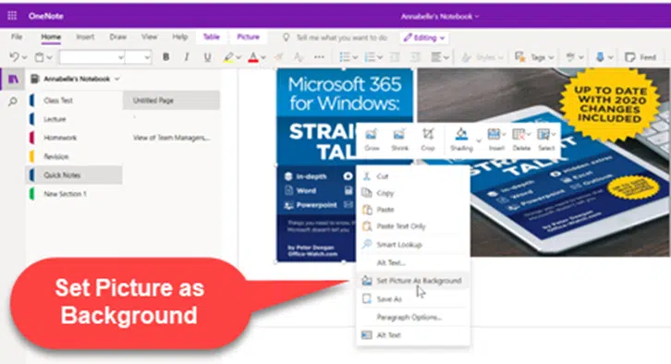
Task: Expand the Shading dropdown arrow
Action: click(479, 140)
